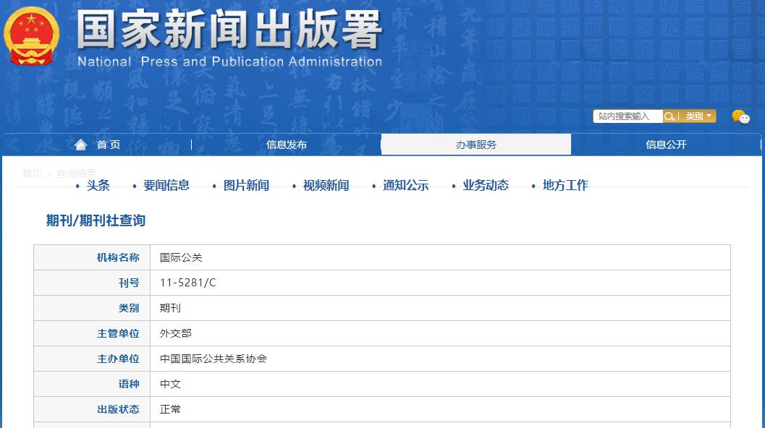Open the 视频新闻 submenu link

[326, 185]
